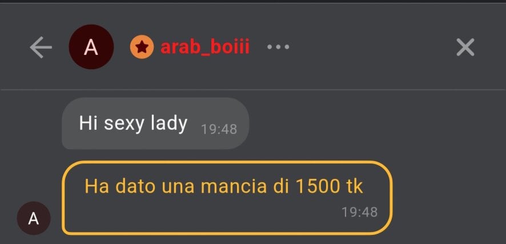Click the '1500 tk' amount text
The height and width of the screenshot is (244, 506).
(330, 186)
